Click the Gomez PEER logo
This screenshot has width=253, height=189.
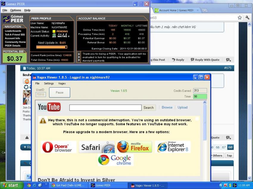point(13,19)
